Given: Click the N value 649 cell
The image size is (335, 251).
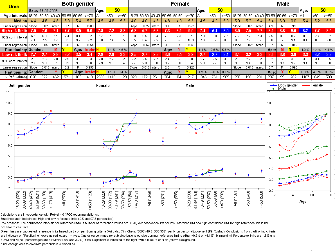Looking at the screenshot, I should tap(317, 77).
